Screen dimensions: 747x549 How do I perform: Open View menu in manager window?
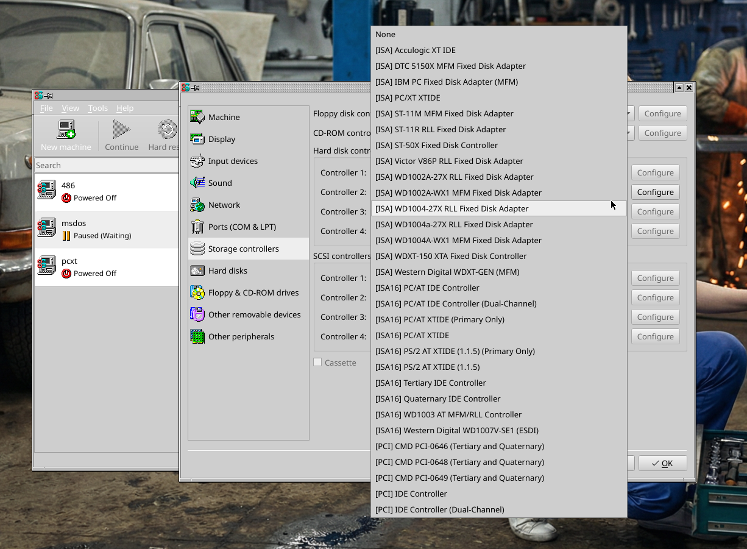pos(70,108)
